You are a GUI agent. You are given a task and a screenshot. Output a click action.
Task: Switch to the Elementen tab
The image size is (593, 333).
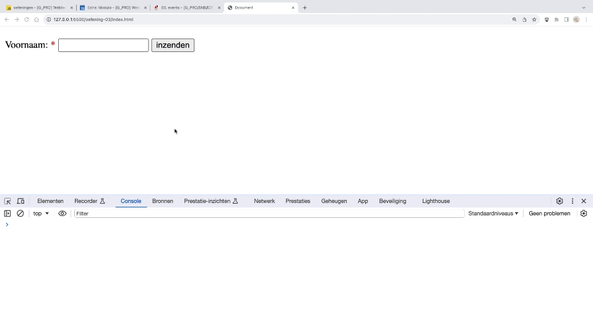pos(50,201)
